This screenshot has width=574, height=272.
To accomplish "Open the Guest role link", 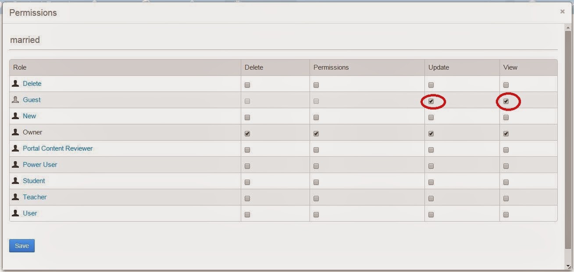I will tap(32, 99).
